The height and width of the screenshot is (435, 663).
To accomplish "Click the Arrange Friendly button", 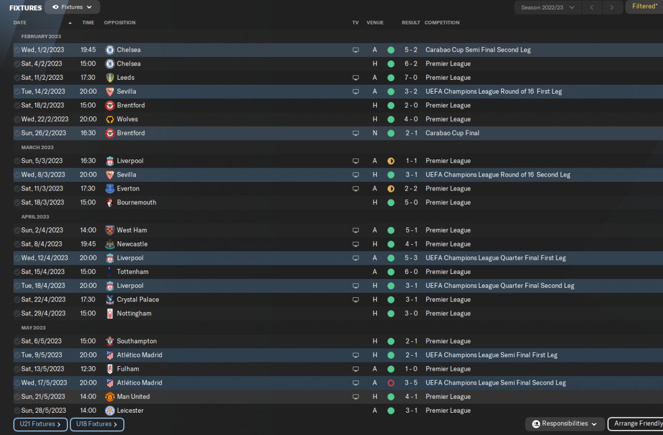I will (636, 424).
